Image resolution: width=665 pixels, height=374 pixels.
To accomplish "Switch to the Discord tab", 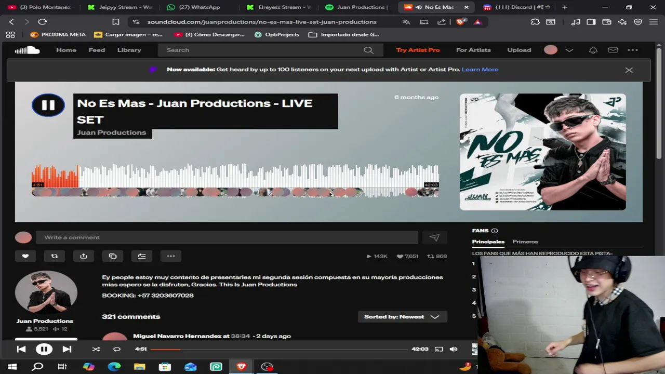I will (516, 7).
